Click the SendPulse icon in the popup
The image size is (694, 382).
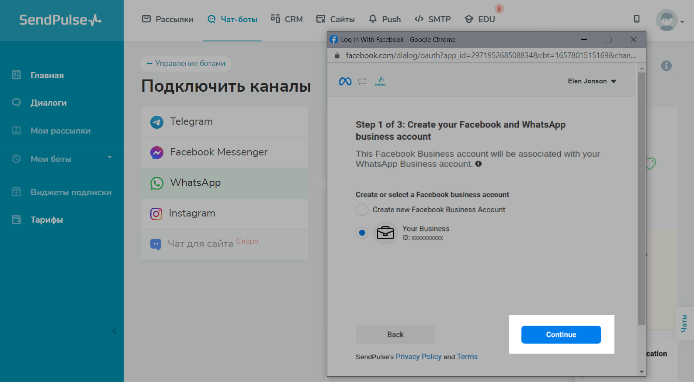click(380, 81)
